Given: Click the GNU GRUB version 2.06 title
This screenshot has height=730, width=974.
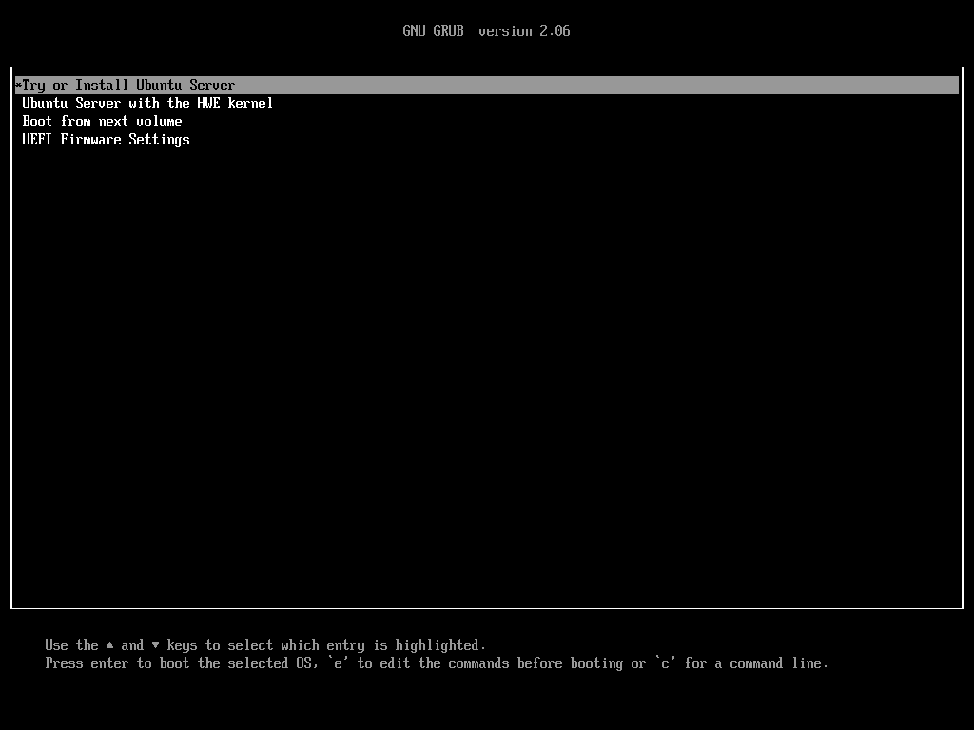Looking at the screenshot, I should (486, 31).
